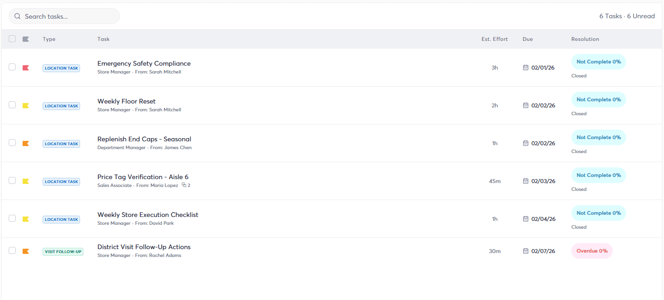Image resolution: width=664 pixels, height=300 pixels.
Task: Click the VISIT FOLLOW-UP type tag
Action: tap(63, 252)
